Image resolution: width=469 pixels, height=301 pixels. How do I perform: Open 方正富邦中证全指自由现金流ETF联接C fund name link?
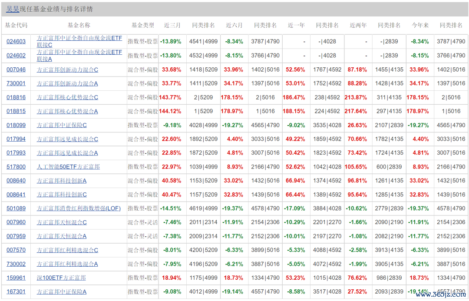(79, 42)
